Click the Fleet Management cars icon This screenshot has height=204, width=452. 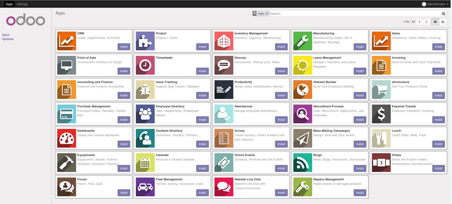point(145,187)
